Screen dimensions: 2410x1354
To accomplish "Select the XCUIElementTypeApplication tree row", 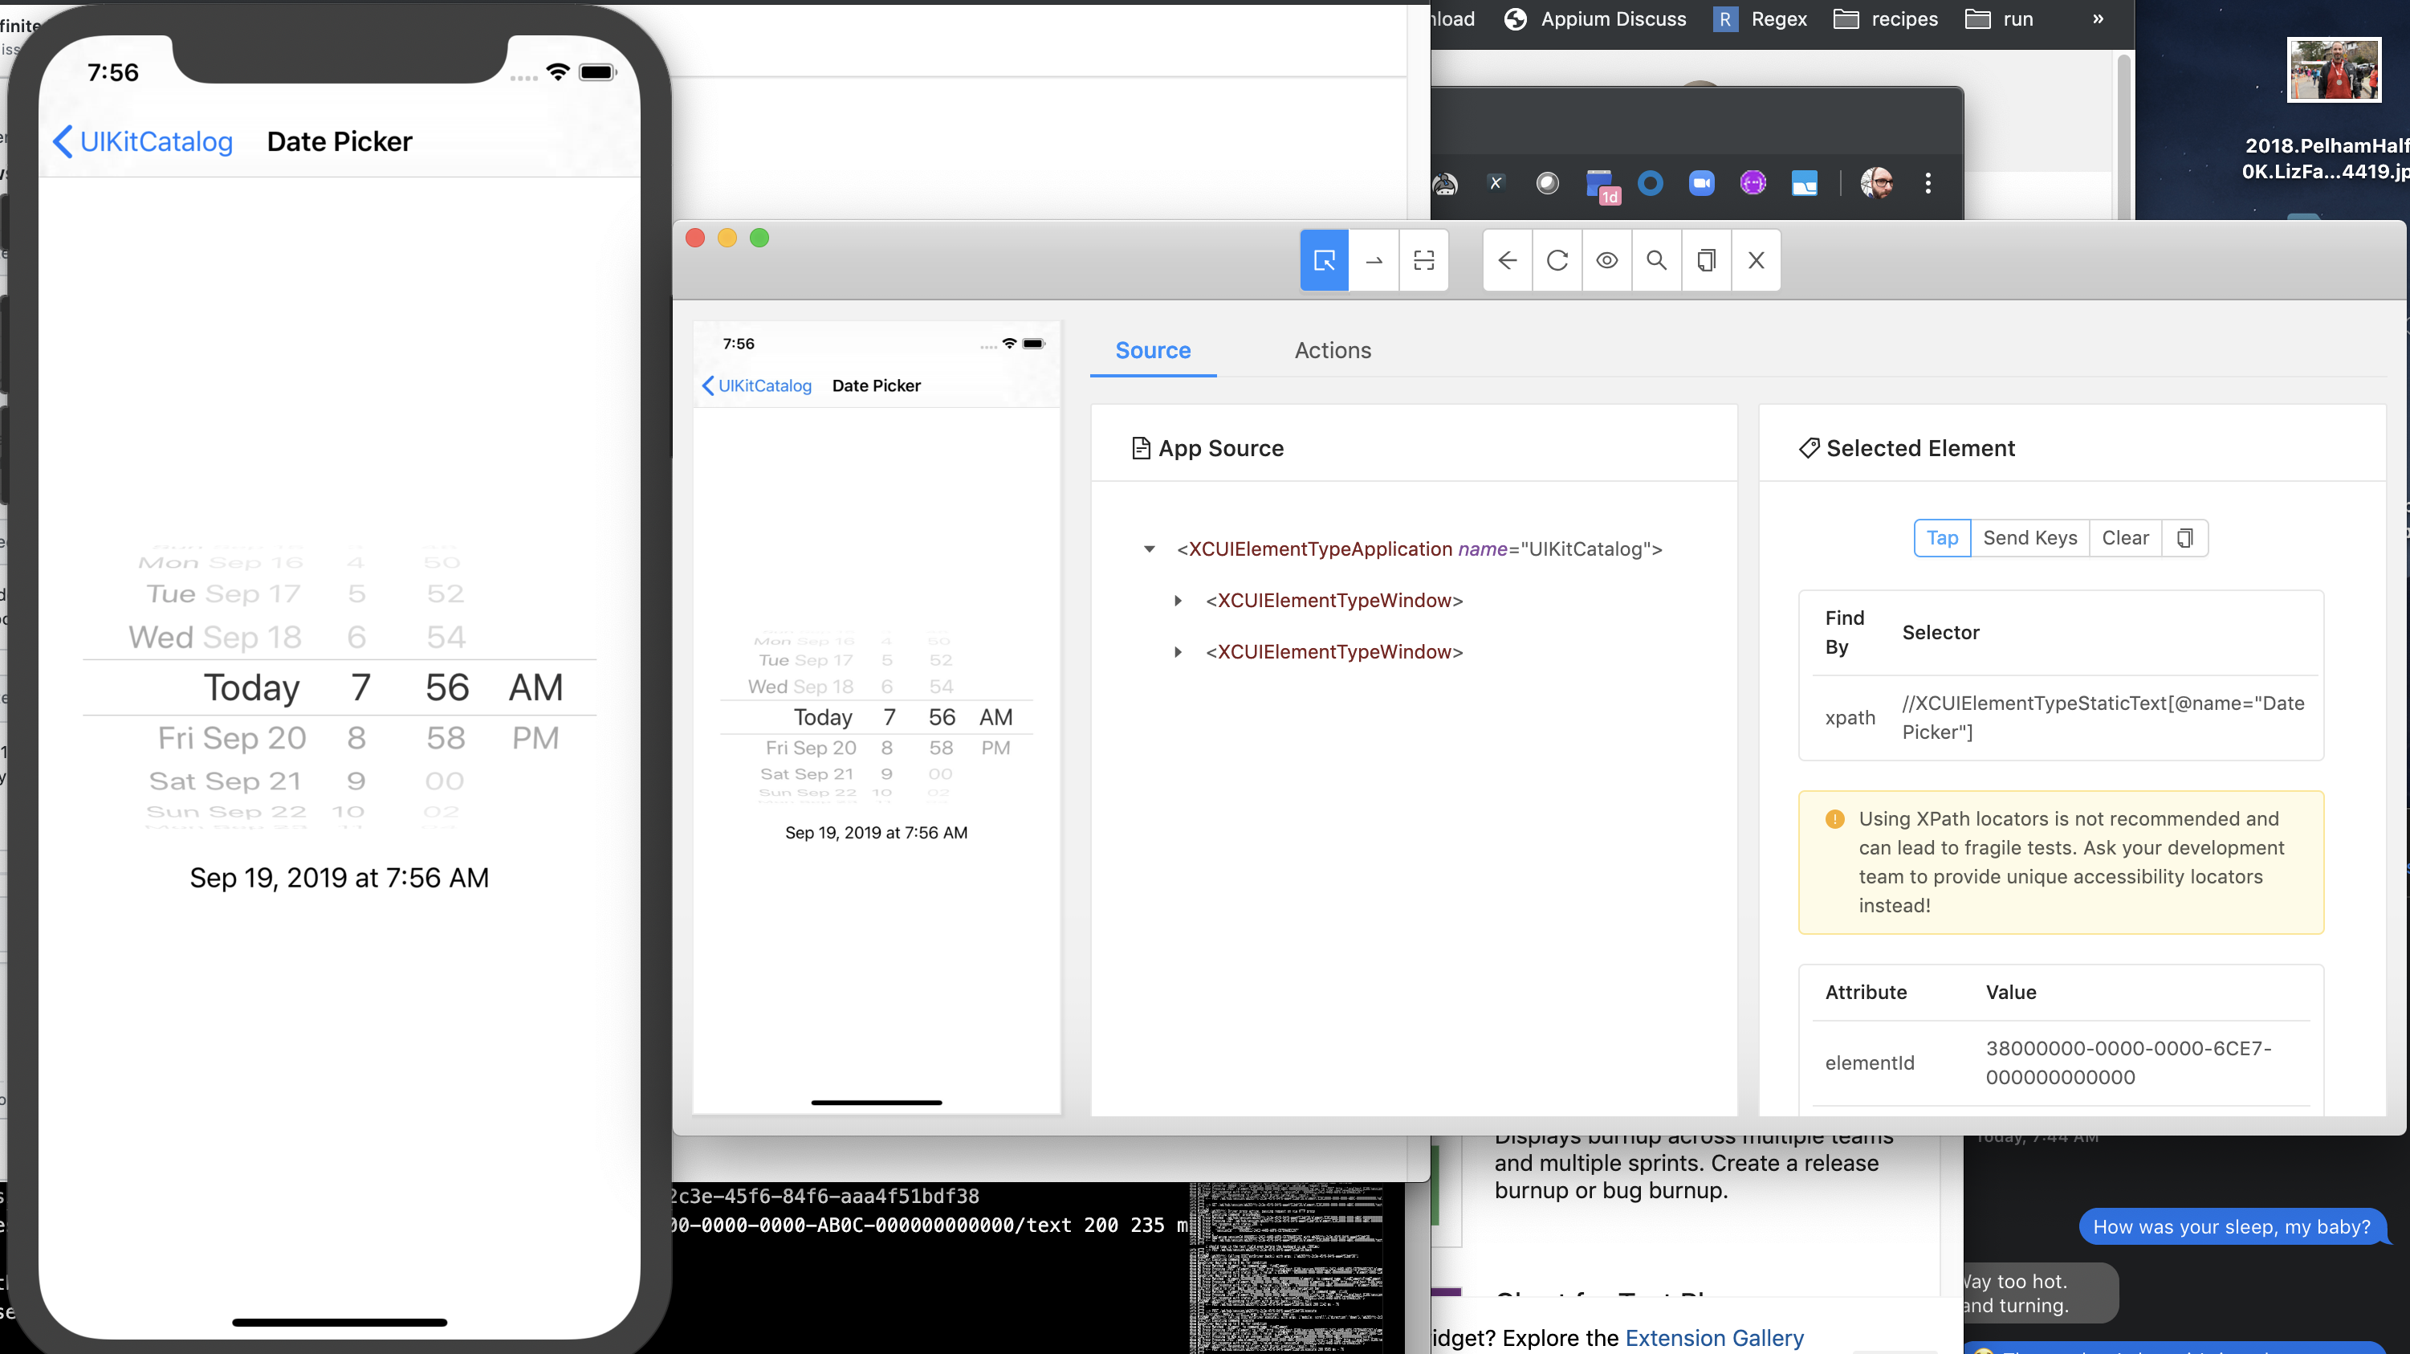I will [x=1419, y=549].
